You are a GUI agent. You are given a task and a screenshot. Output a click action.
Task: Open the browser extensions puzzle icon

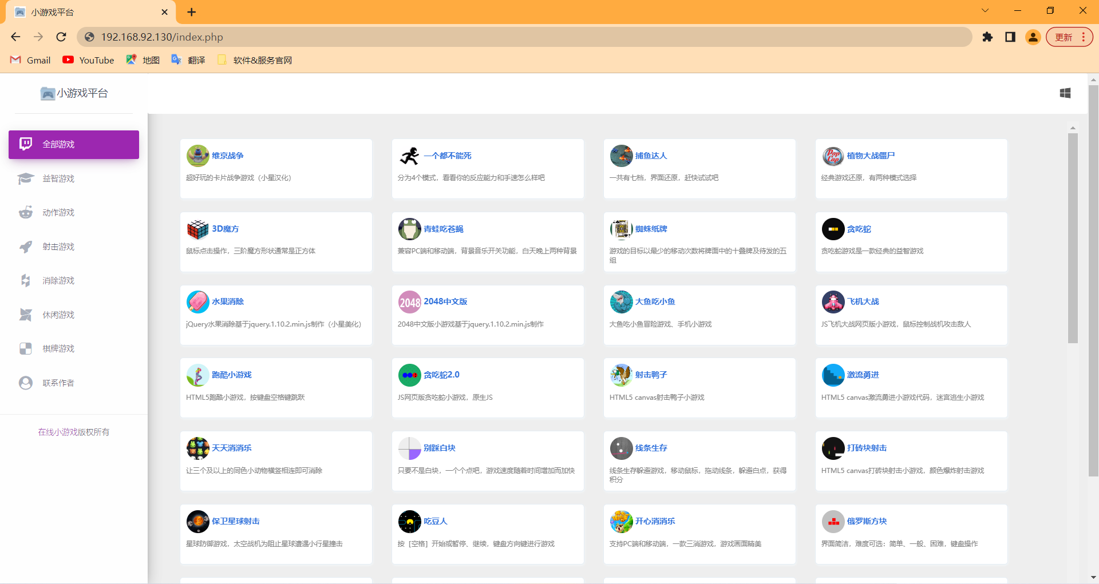tap(987, 37)
